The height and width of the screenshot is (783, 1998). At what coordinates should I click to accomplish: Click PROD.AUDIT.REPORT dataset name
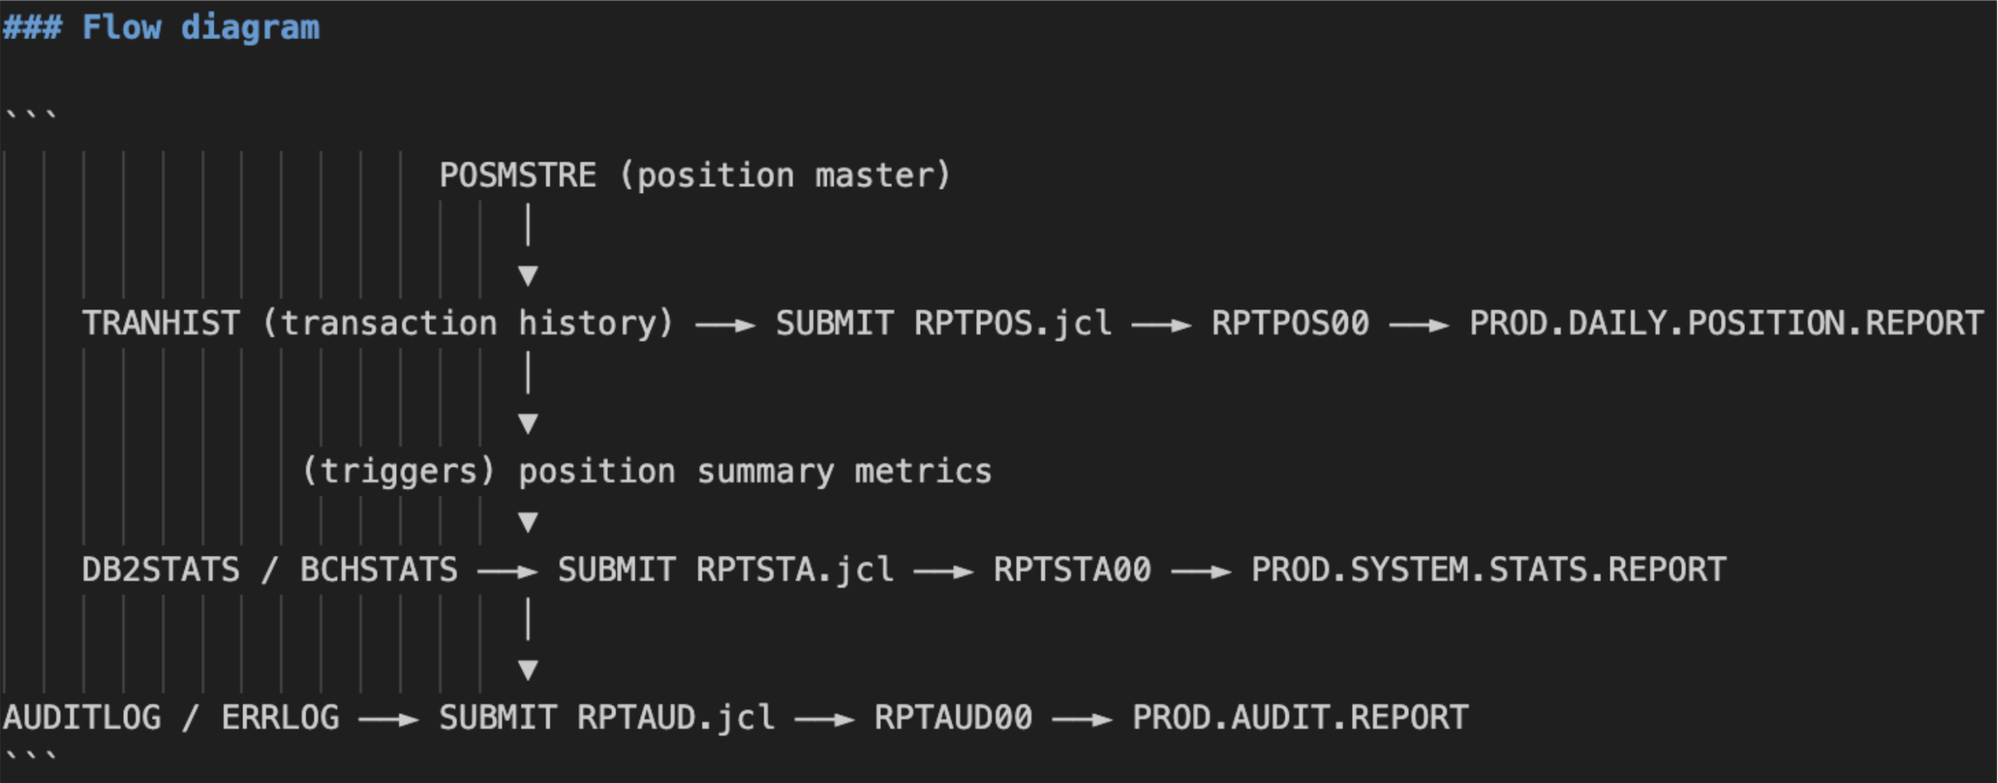[x=1300, y=718]
